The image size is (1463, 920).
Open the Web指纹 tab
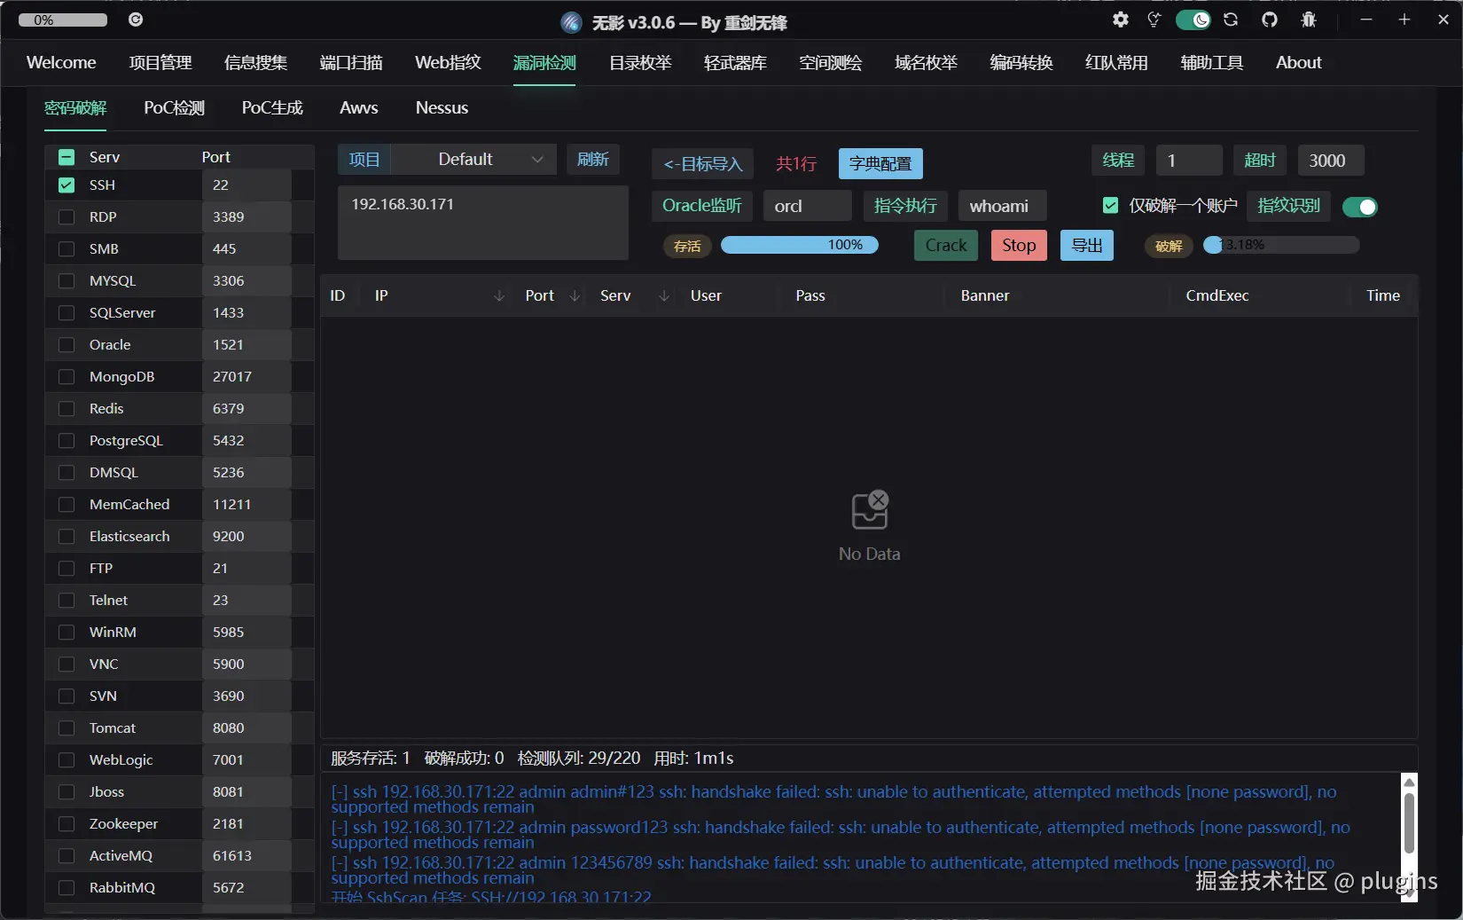point(448,63)
